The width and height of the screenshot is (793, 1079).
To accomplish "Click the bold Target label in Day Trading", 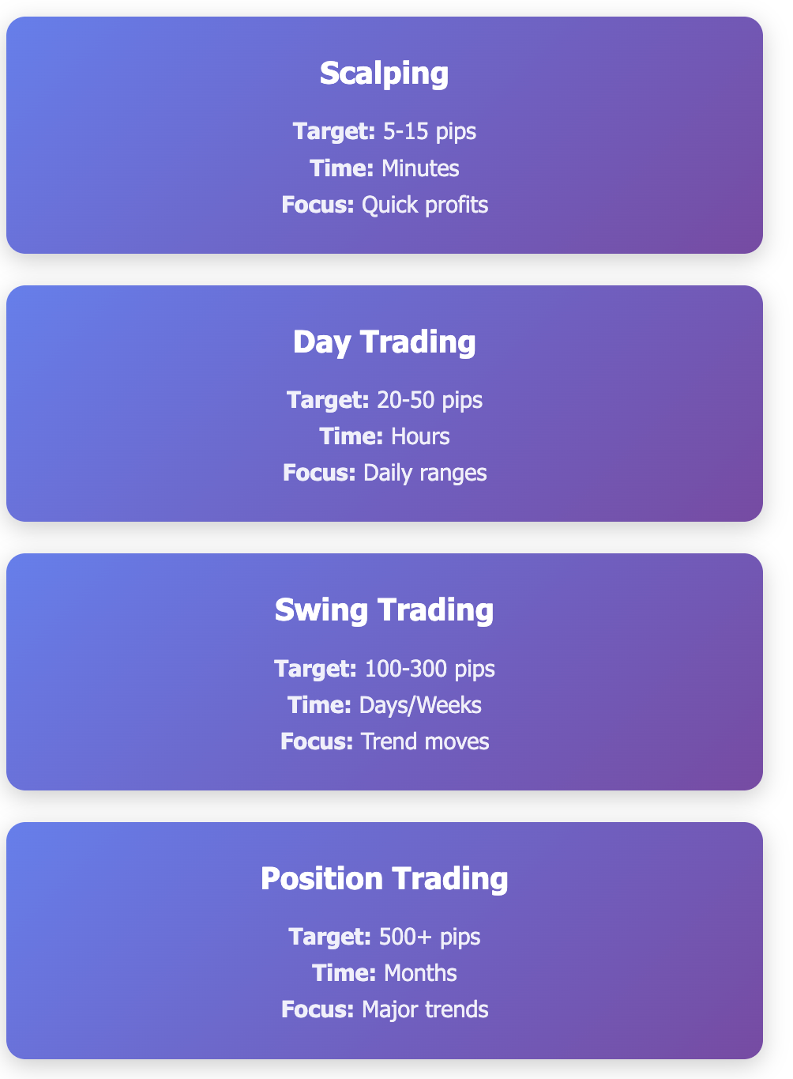I will pyautogui.click(x=328, y=400).
